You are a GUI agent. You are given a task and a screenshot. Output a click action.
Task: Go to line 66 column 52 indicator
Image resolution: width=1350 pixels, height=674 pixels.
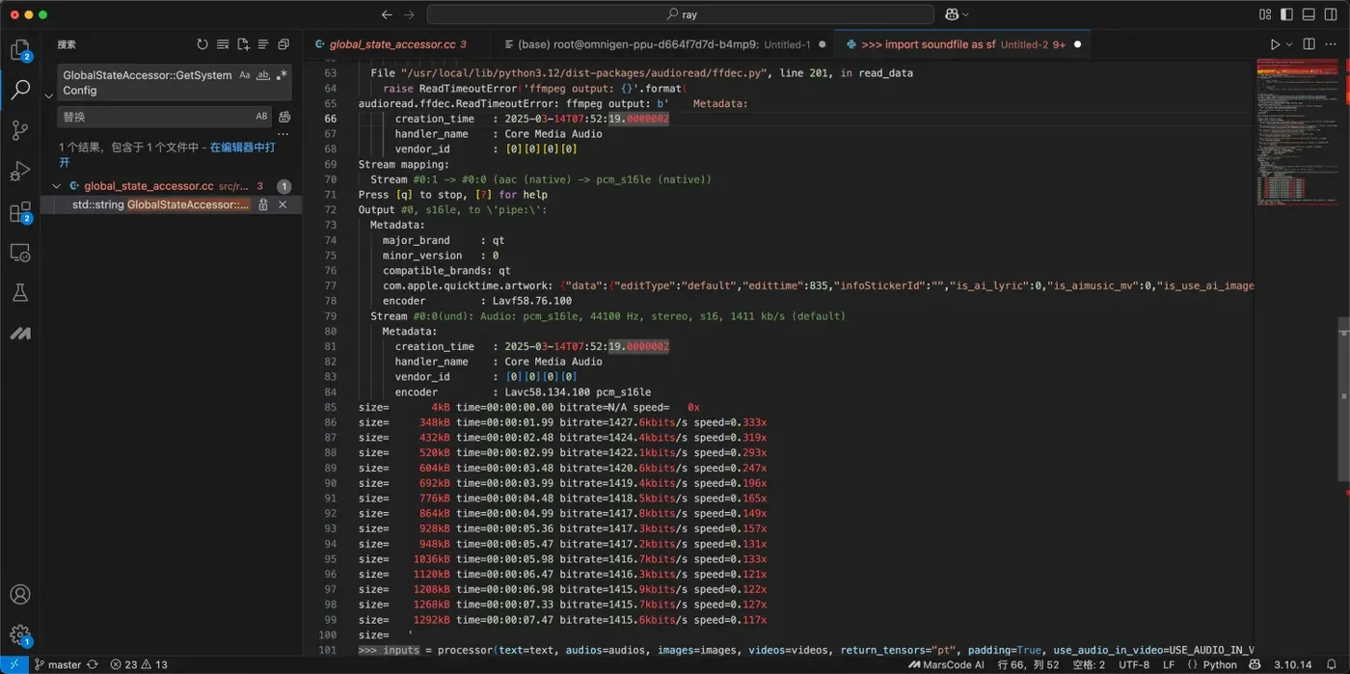pos(1028,664)
